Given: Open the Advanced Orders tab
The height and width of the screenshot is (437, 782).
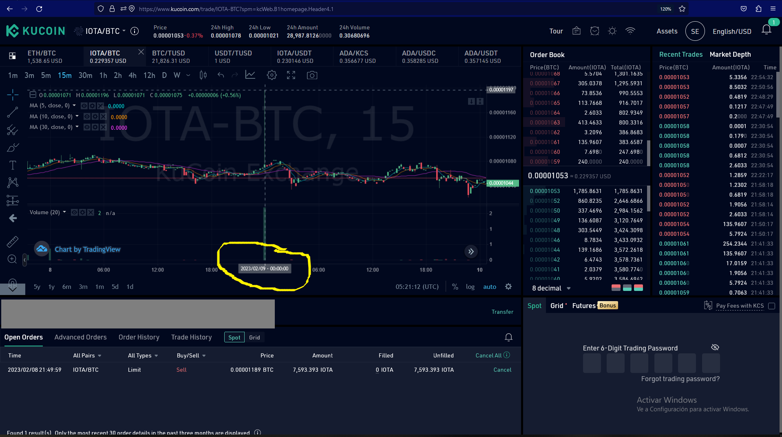Looking at the screenshot, I should 80,337.
